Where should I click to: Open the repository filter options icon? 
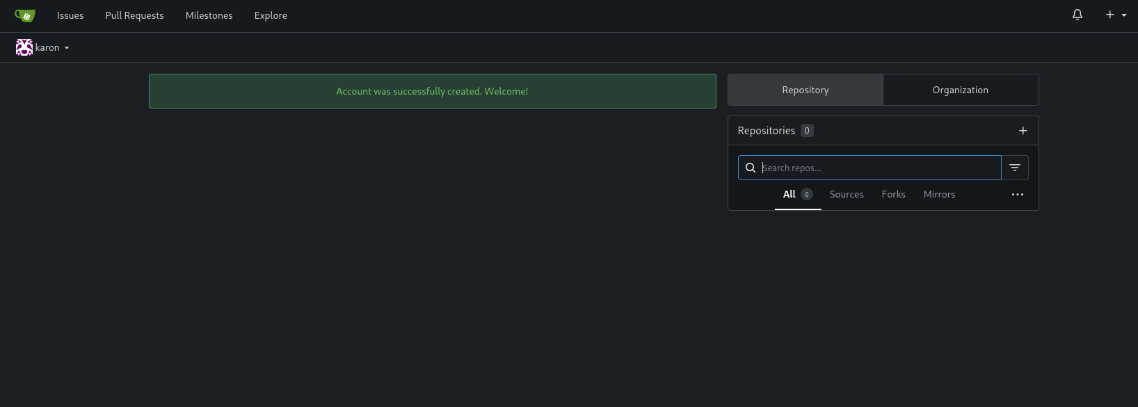click(1015, 168)
